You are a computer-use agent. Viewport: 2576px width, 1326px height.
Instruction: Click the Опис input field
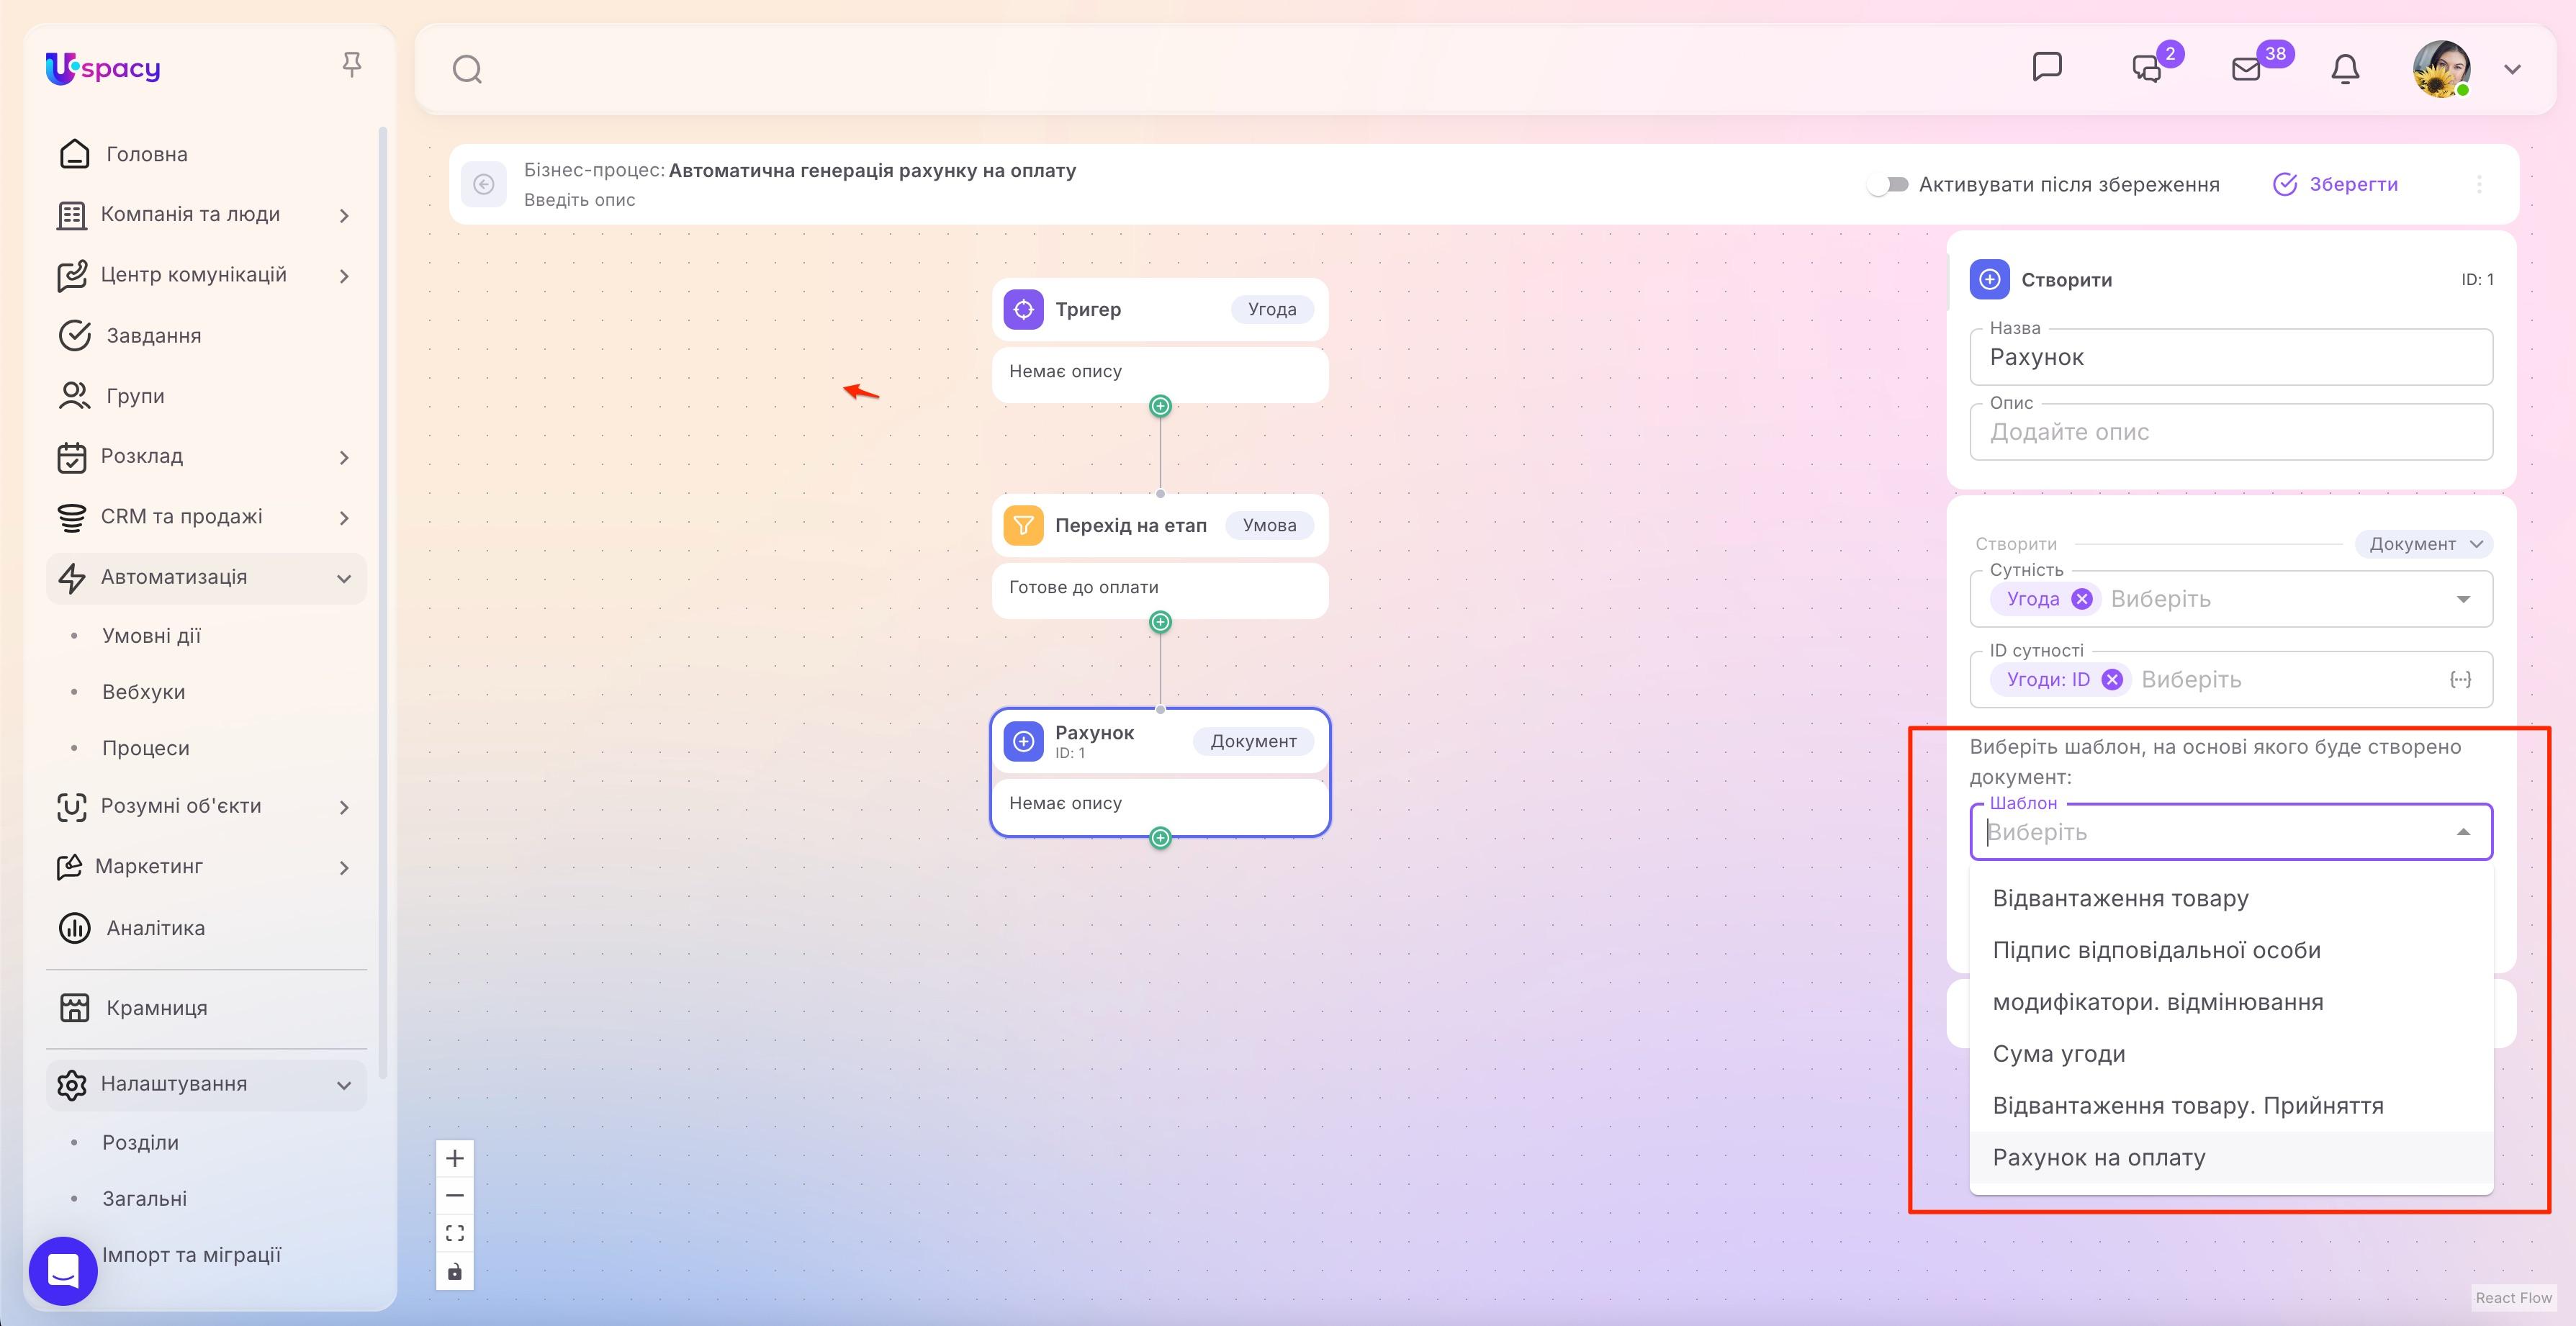point(2231,432)
